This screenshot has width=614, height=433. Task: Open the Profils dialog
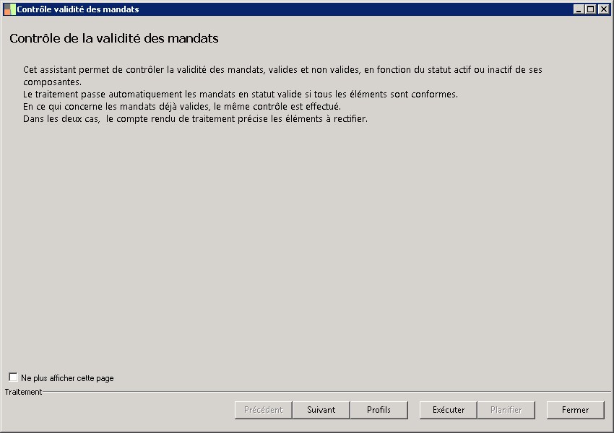379,409
